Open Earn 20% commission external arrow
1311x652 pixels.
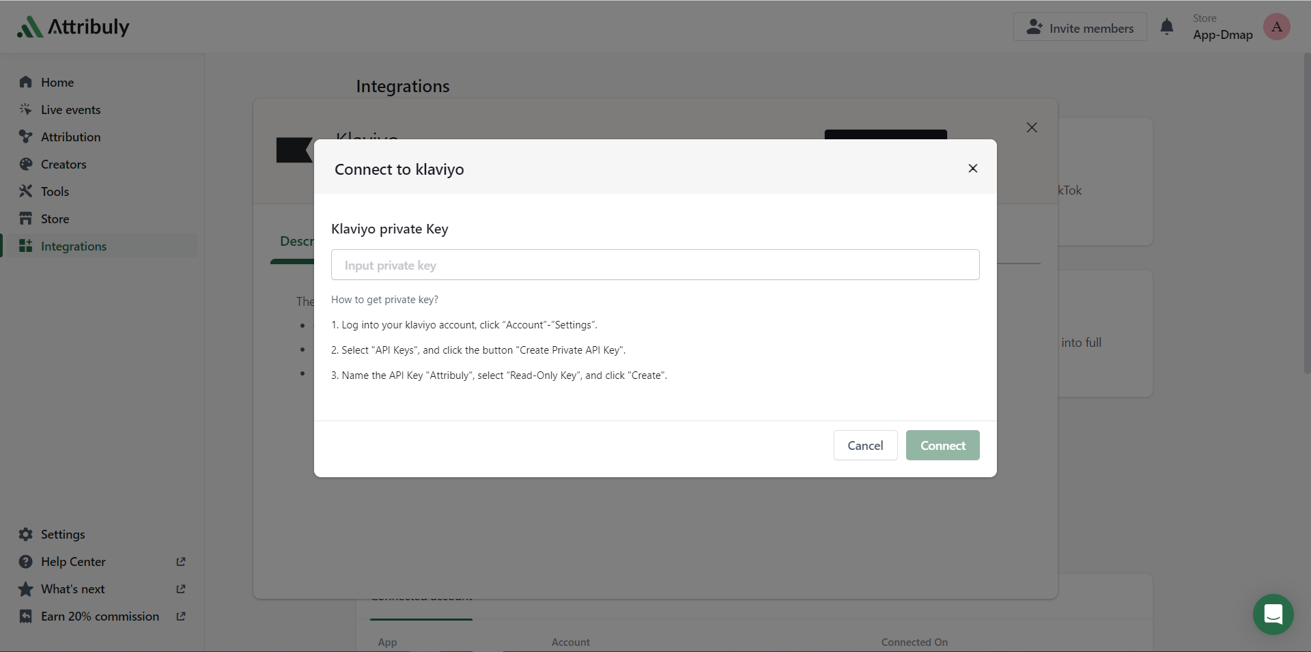point(181,616)
